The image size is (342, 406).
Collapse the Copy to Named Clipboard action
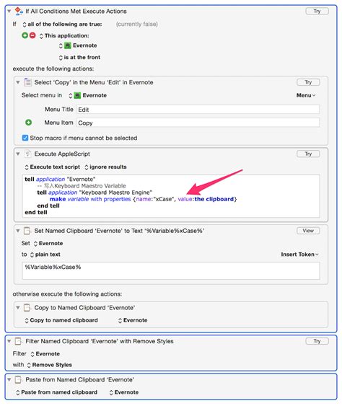(18, 308)
